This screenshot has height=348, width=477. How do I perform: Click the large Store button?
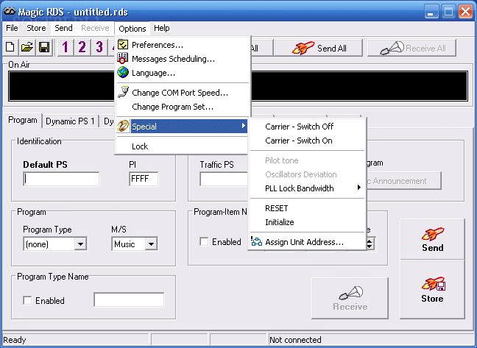click(432, 289)
